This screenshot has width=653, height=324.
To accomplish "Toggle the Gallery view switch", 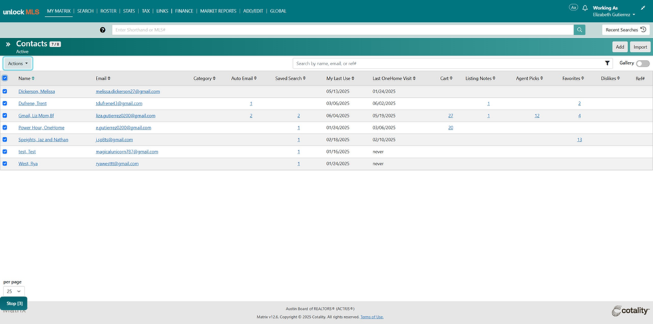I will tap(642, 63).
